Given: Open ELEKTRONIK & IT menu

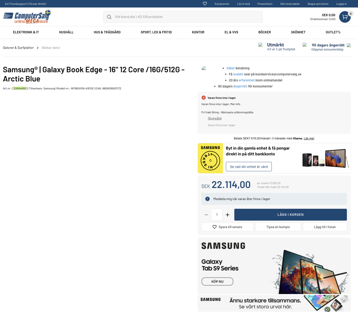Looking at the screenshot, I should tap(26, 32).
